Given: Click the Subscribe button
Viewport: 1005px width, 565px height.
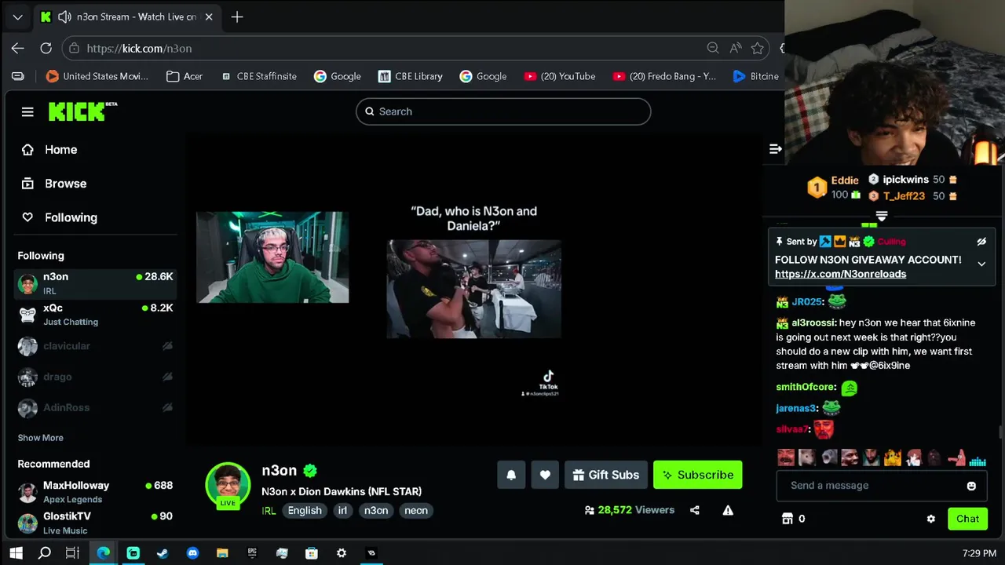Looking at the screenshot, I should (697, 475).
